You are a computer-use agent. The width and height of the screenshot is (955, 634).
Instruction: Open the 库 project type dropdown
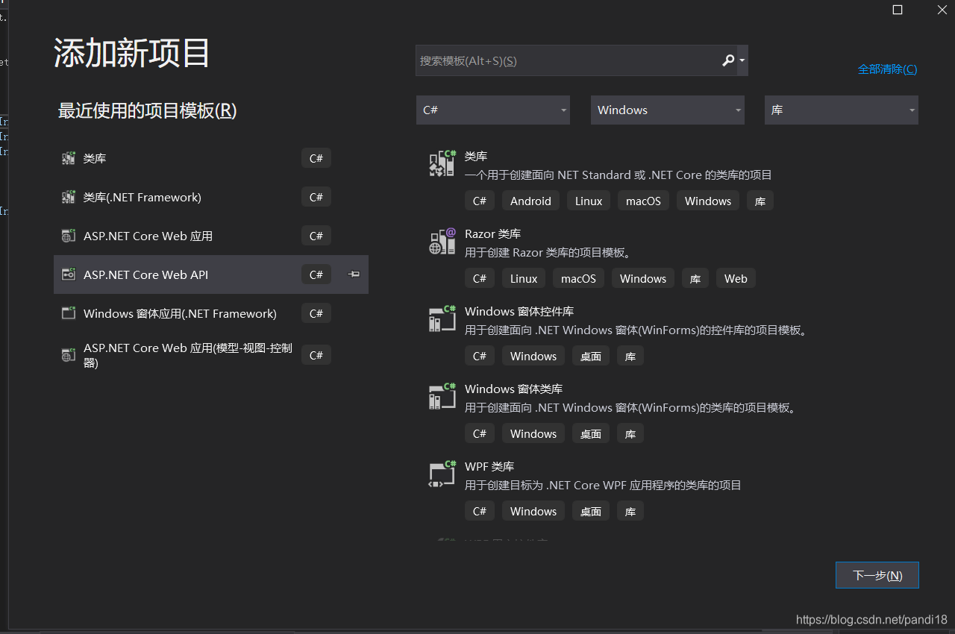click(x=842, y=110)
